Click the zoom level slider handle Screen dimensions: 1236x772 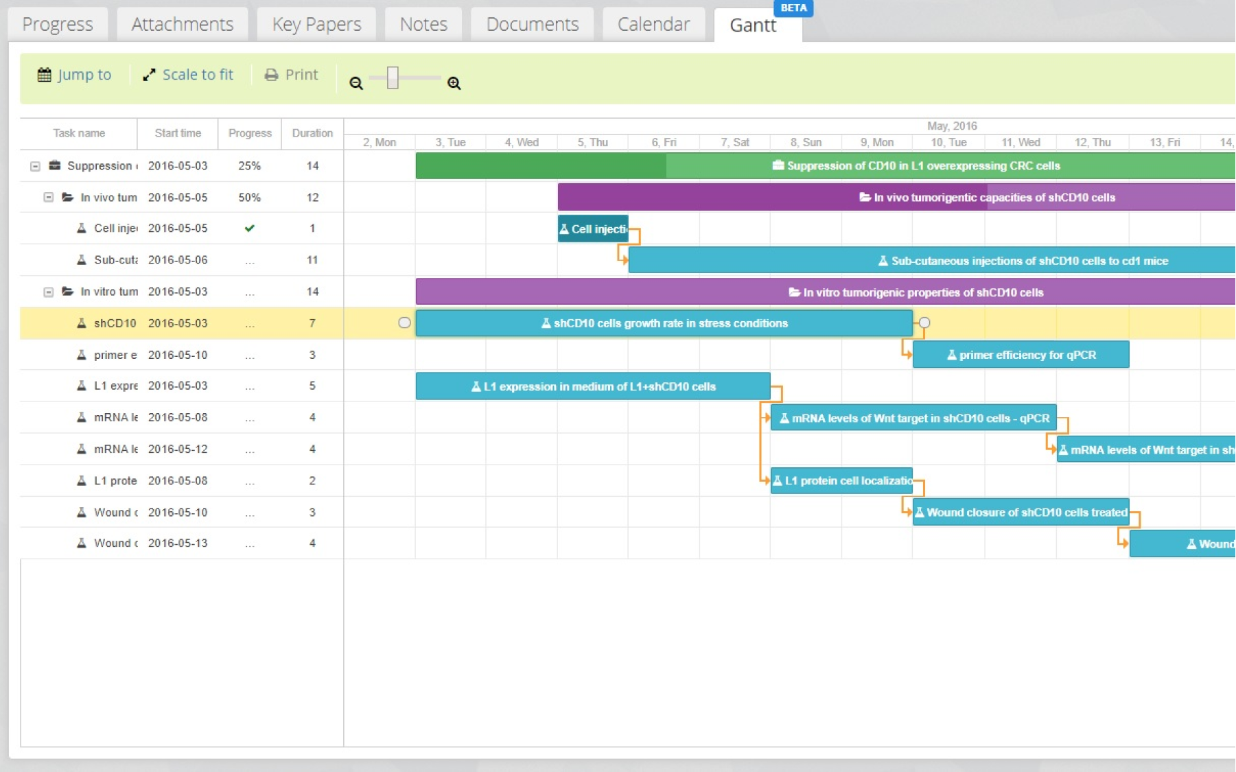pos(393,78)
